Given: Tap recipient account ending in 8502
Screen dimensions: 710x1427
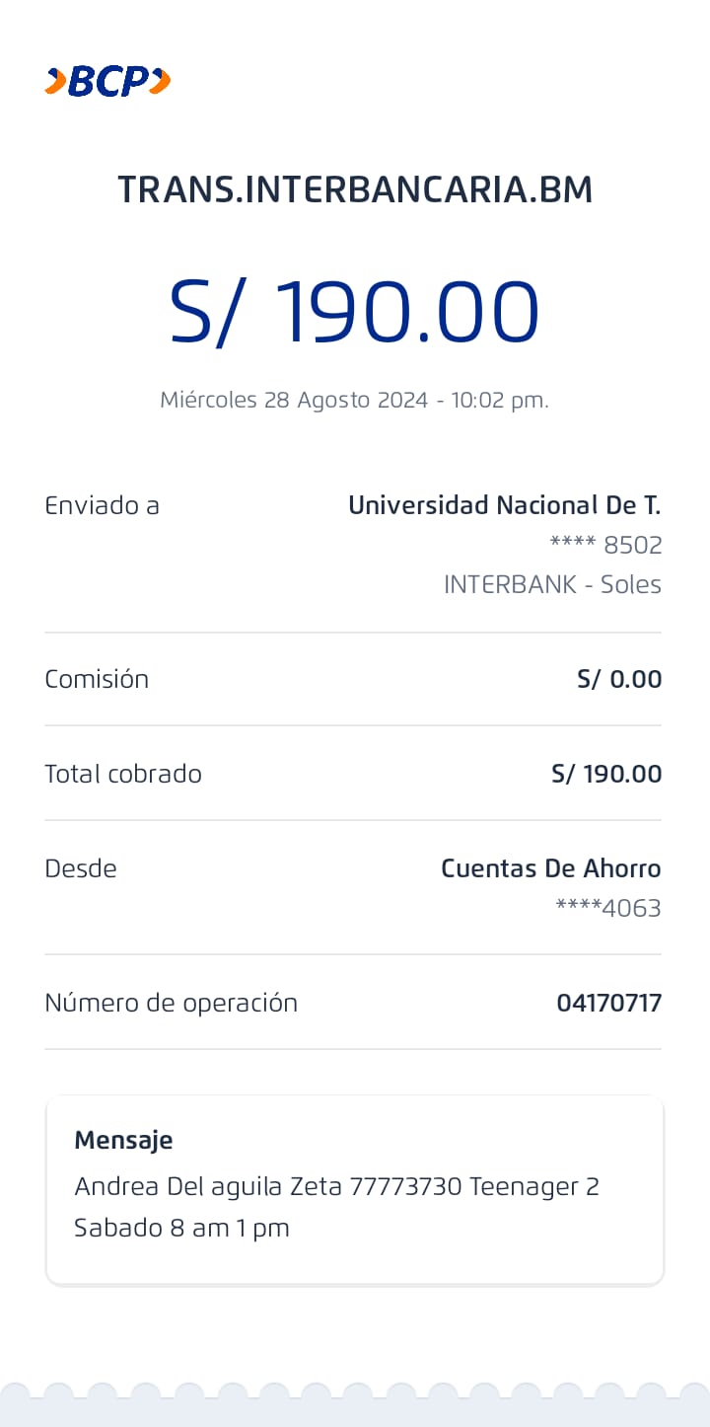Looking at the screenshot, I should (x=605, y=545).
